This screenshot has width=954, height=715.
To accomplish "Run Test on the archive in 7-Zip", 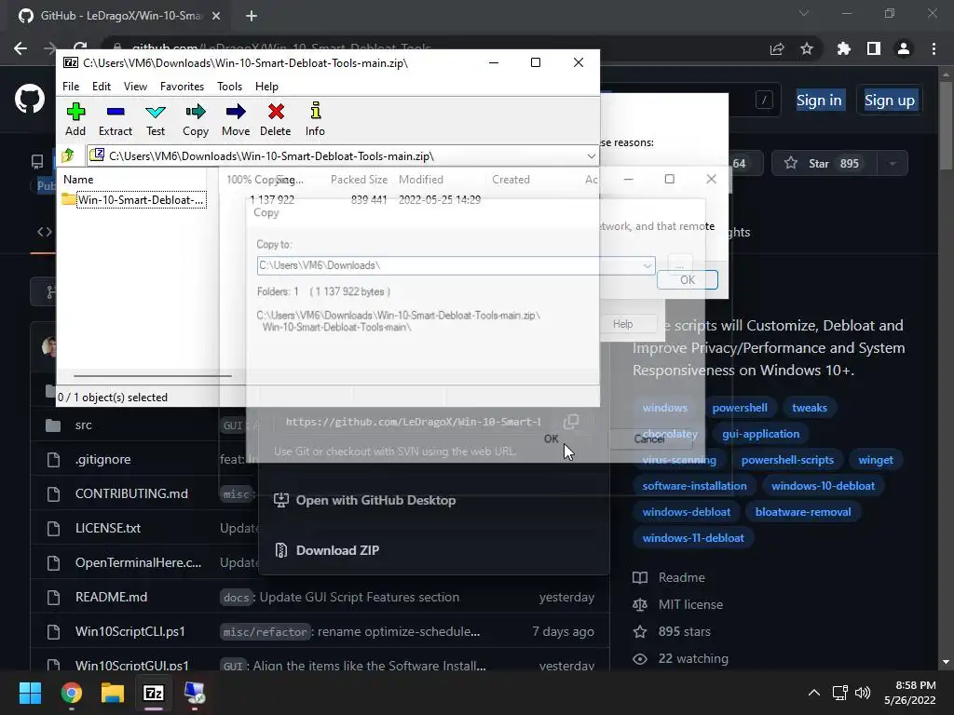I will tap(156, 119).
